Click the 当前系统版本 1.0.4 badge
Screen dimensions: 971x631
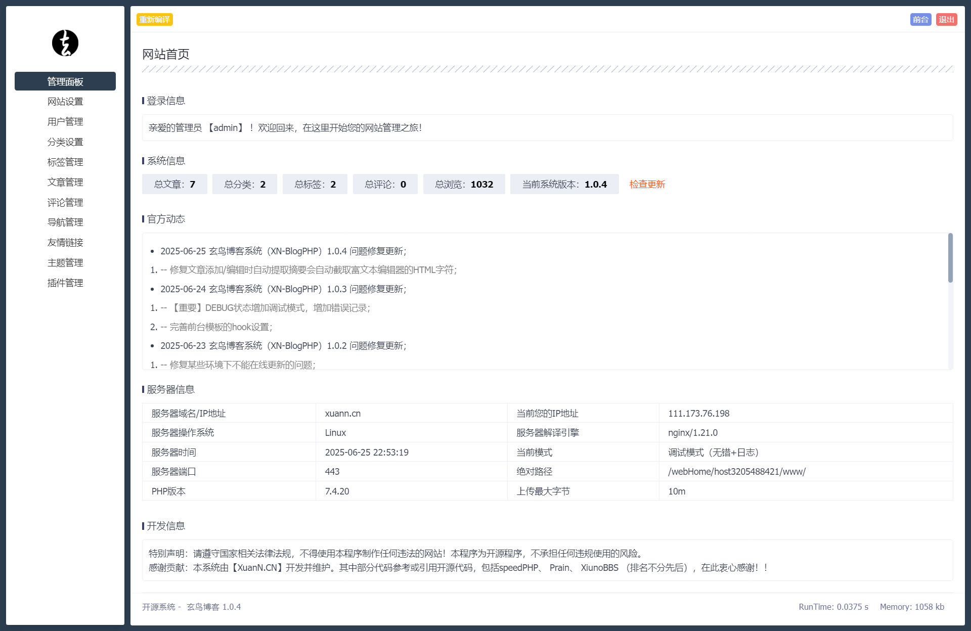[x=564, y=184]
